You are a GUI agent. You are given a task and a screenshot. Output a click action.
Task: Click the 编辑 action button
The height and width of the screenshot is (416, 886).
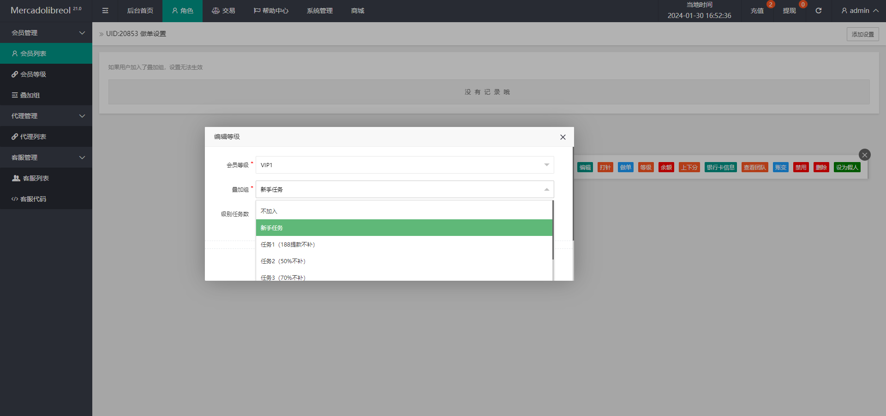tap(585, 167)
